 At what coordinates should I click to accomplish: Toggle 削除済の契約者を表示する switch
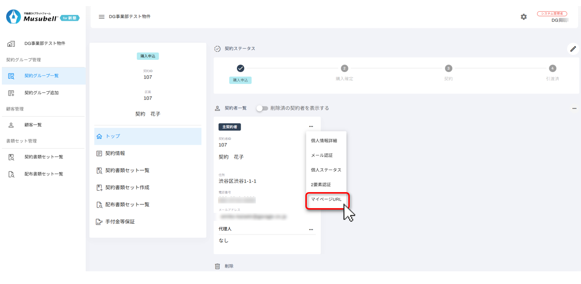coord(262,108)
